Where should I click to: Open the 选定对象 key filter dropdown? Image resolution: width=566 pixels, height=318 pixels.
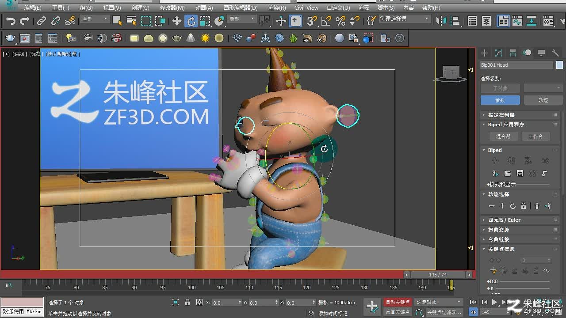[x=438, y=302]
